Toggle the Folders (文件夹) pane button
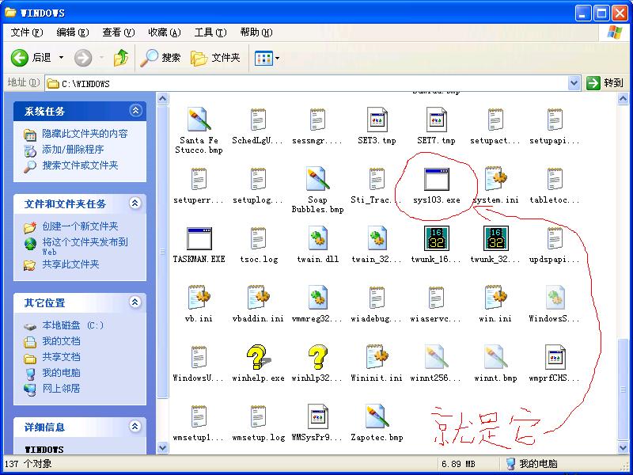 [215, 58]
